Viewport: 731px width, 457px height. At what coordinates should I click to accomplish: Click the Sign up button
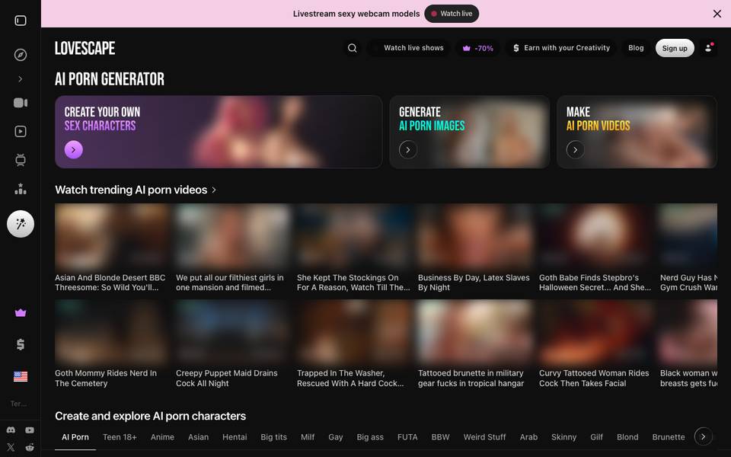click(x=675, y=48)
